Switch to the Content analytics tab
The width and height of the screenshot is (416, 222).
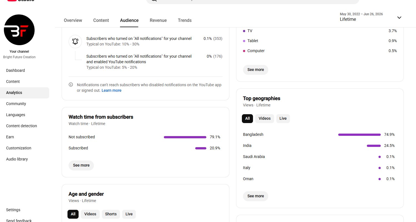click(x=101, y=20)
